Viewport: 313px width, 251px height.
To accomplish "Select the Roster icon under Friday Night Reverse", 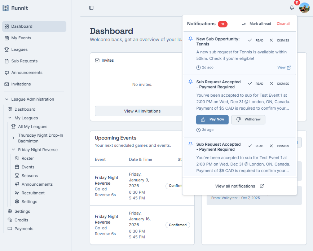I will 17,158.
